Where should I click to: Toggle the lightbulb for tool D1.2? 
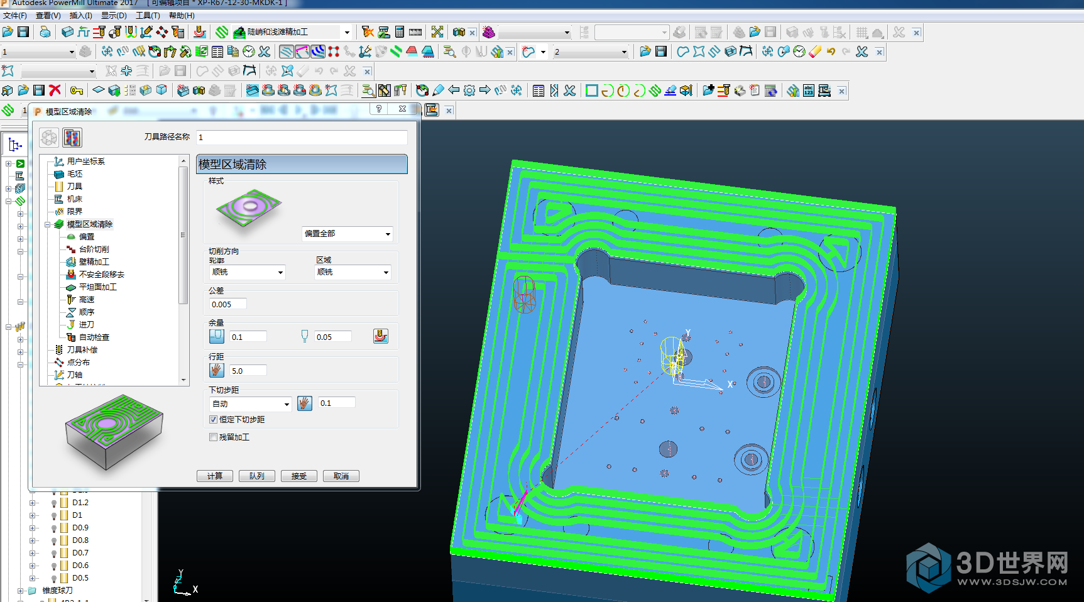[x=54, y=503]
